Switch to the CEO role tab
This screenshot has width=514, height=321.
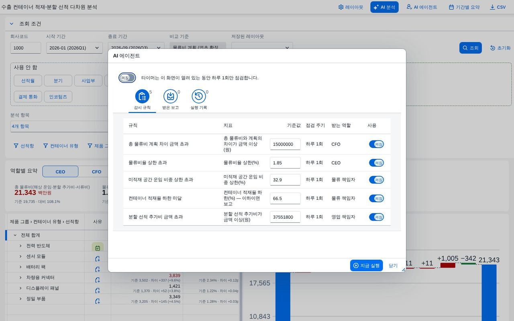click(x=60, y=172)
